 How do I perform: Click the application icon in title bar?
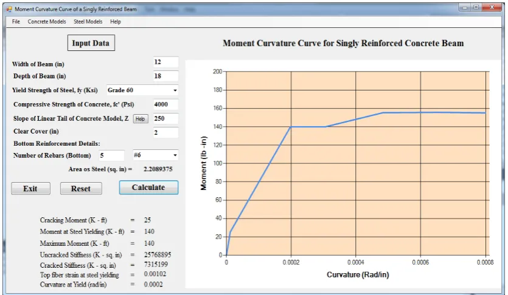pos(9,9)
